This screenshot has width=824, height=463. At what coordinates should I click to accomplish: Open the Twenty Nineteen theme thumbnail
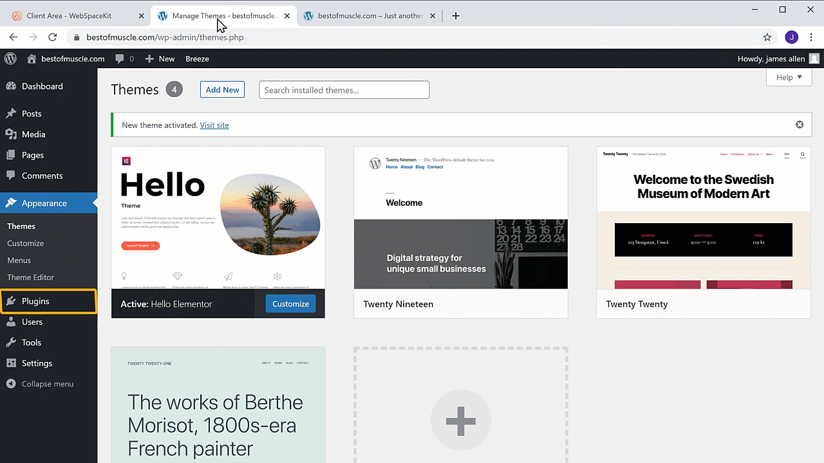pyautogui.click(x=461, y=218)
